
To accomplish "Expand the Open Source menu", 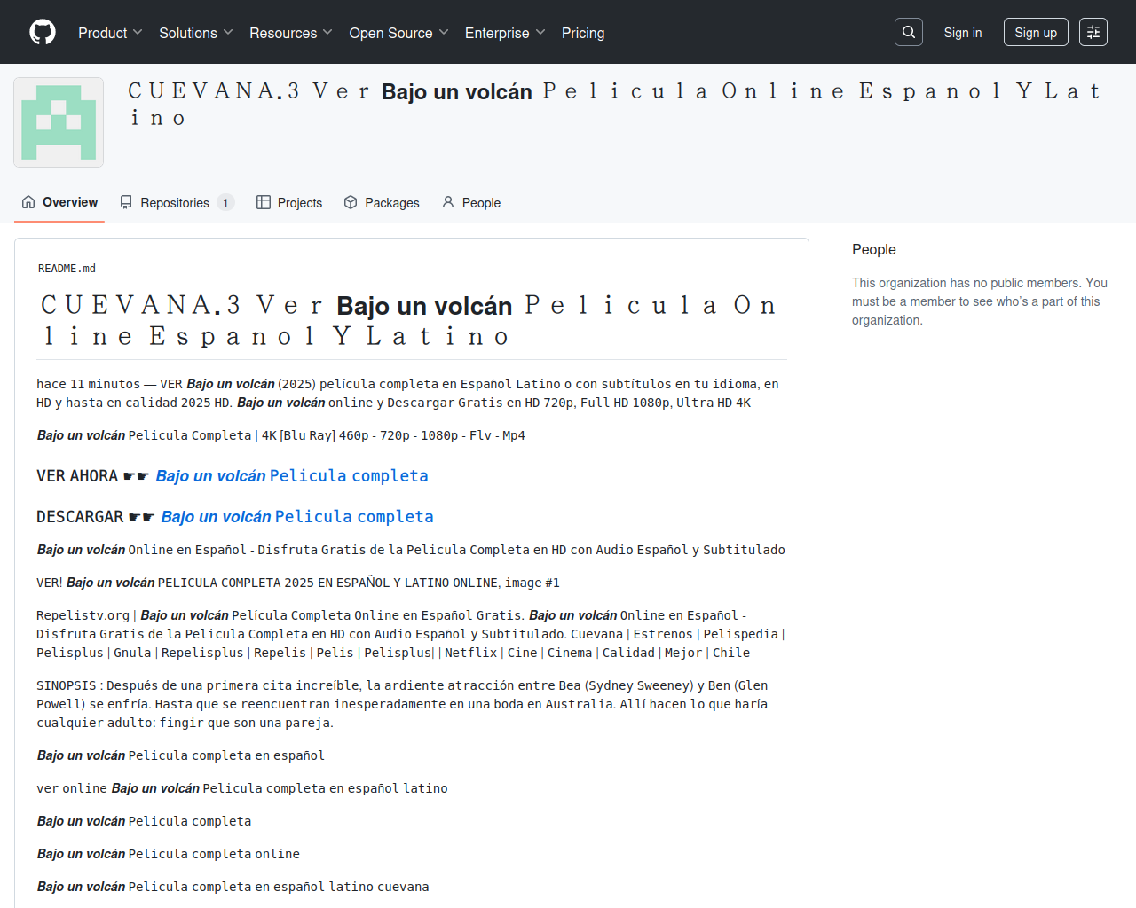I will click(x=398, y=33).
